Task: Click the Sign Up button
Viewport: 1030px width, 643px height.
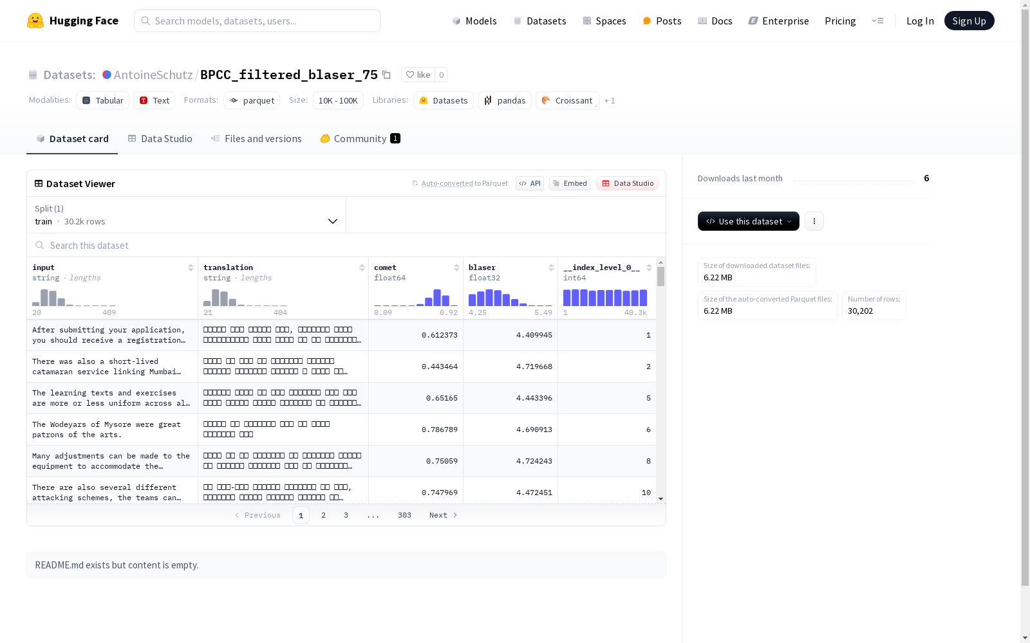Action: click(x=969, y=21)
